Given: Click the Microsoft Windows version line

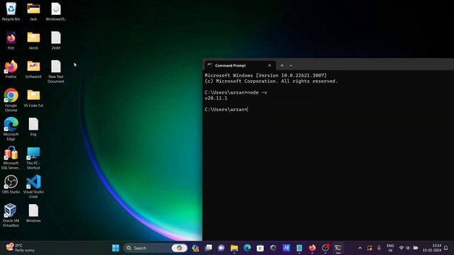Looking at the screenshot, I should [265, 76].
